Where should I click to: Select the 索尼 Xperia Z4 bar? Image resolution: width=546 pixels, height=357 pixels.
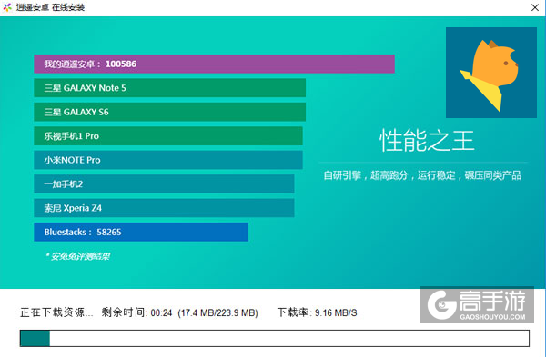(x=164, y=208)
